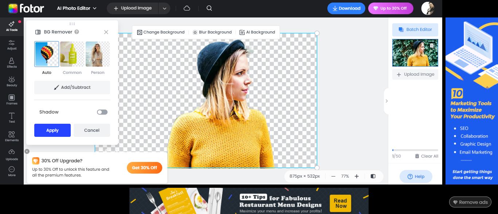Click the Upload Image top button
Screen dimensions: 498x214
tap(133, 8)
